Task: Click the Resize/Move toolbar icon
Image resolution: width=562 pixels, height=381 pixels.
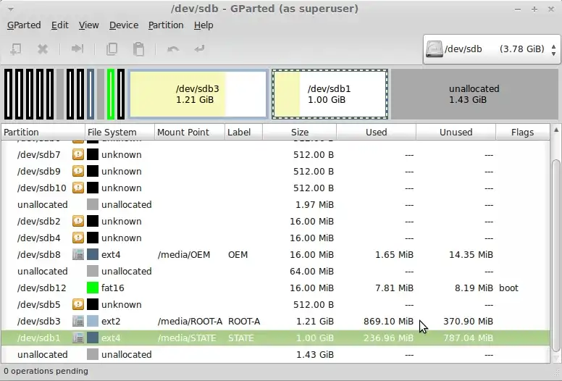Action: (x=77, y=49)
